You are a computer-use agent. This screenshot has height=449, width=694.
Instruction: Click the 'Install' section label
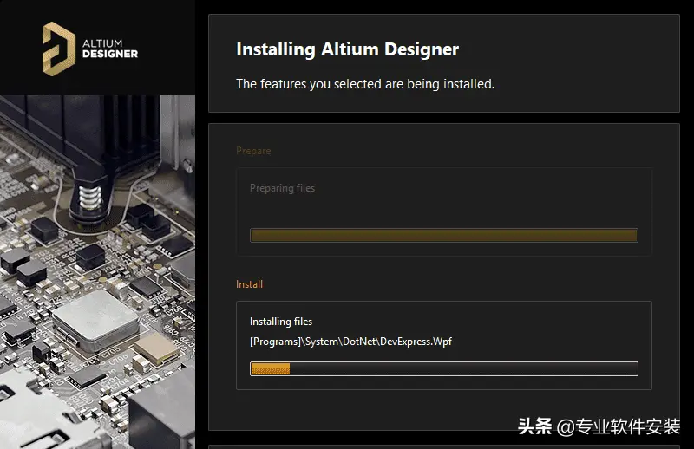click(249, 284)
